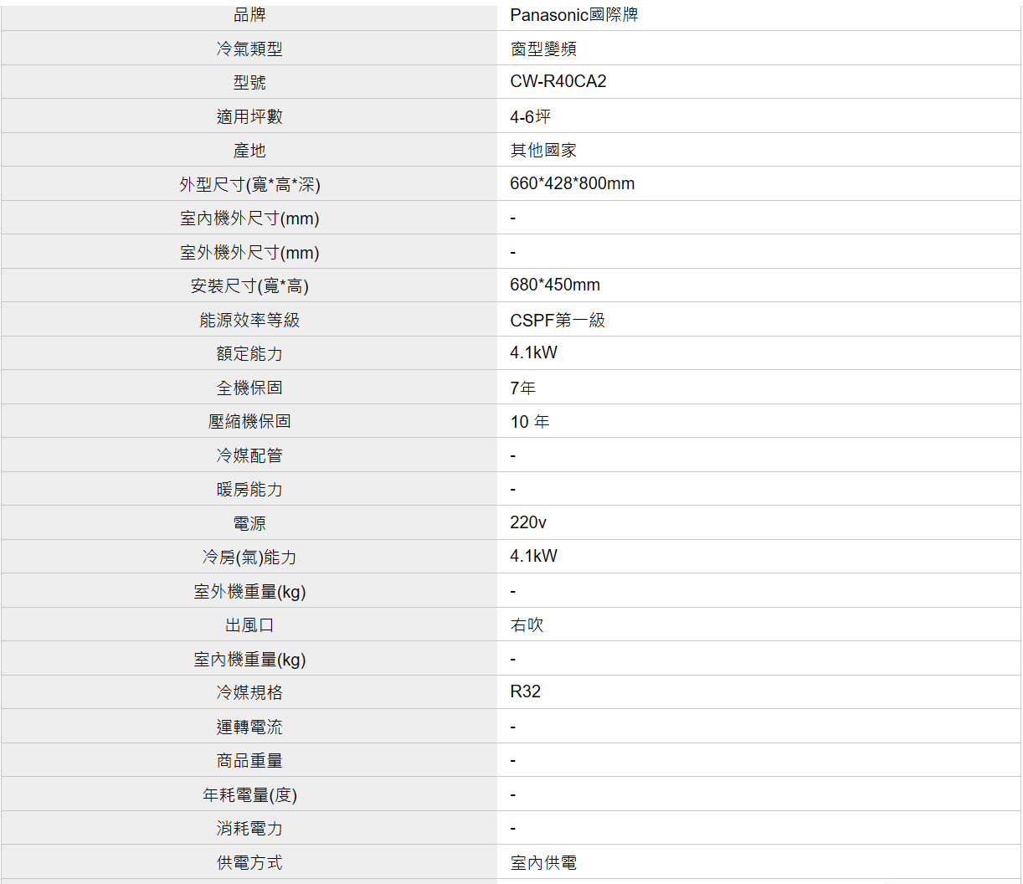
Task: Select the model number CW-R40CA2
Action: point(558,82)
